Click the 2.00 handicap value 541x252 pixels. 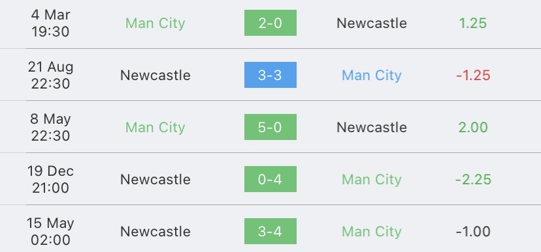click(473, 127)
